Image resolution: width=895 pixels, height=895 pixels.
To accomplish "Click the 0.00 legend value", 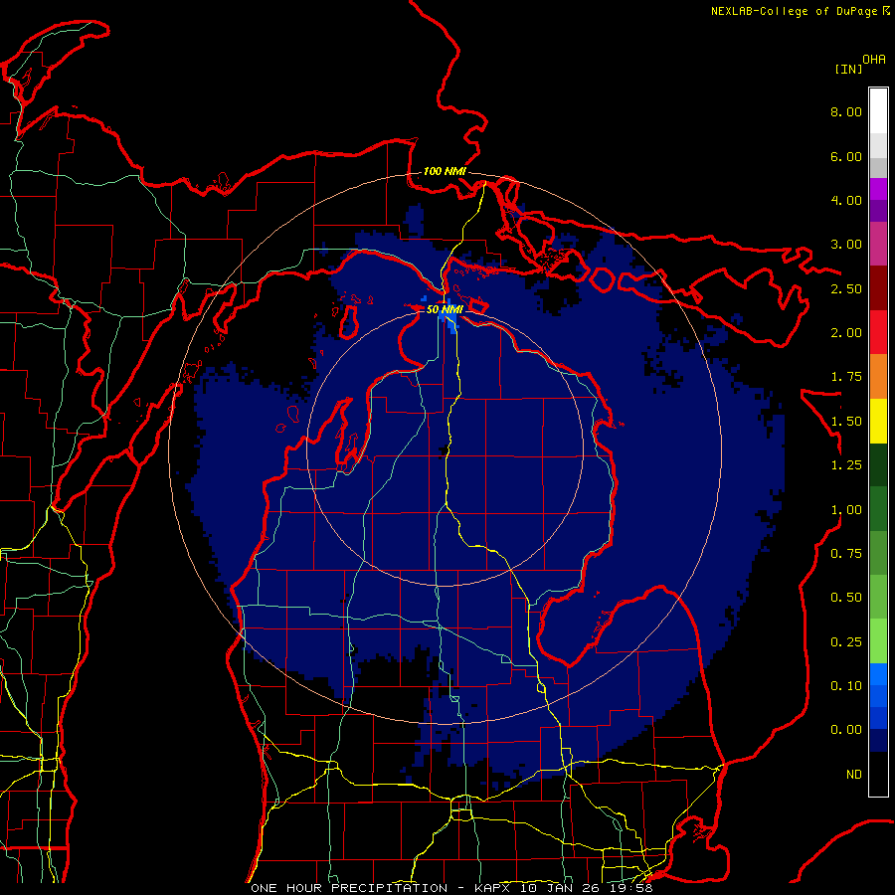I will tap(846, 730).
